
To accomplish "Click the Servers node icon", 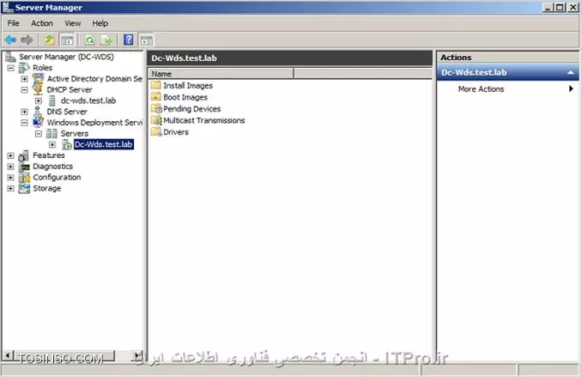I will pos(52,133).
